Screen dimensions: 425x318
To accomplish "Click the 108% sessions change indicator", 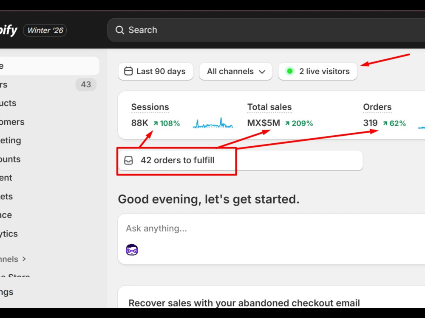I will tap(167, 123).
